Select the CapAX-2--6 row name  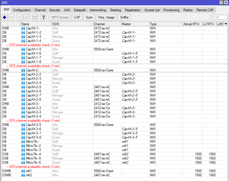coord(34,91)
